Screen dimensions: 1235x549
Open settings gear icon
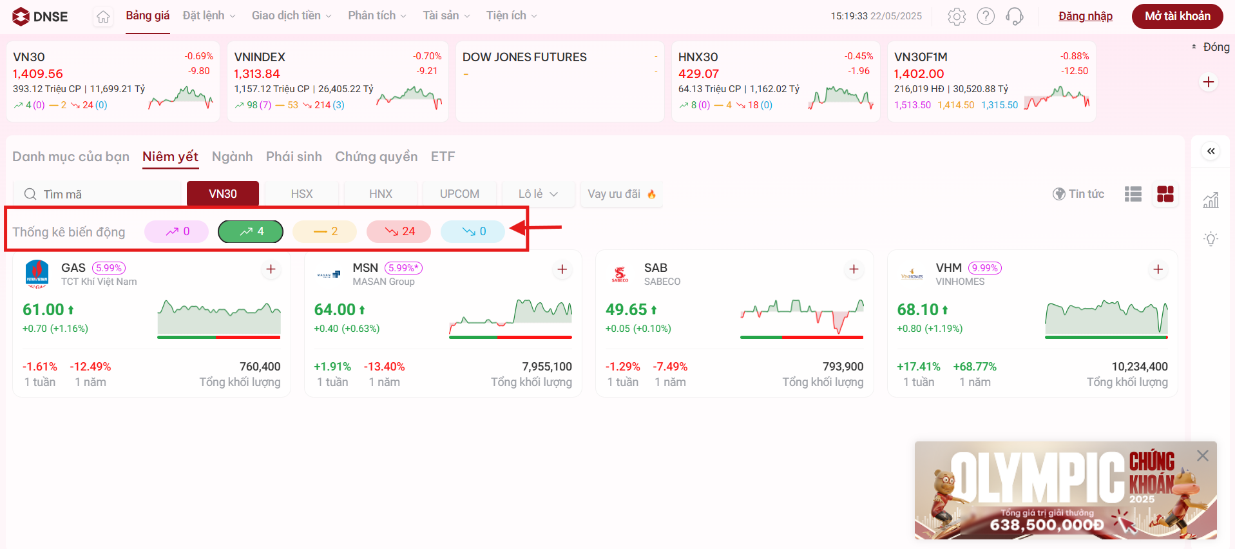[957, 16]
